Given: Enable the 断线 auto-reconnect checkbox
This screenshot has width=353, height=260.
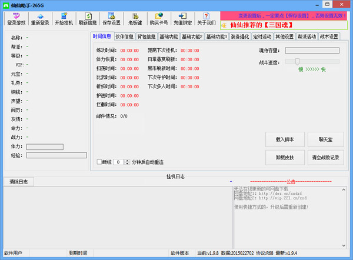Looking at the screenshot, I should coord(99,162).
